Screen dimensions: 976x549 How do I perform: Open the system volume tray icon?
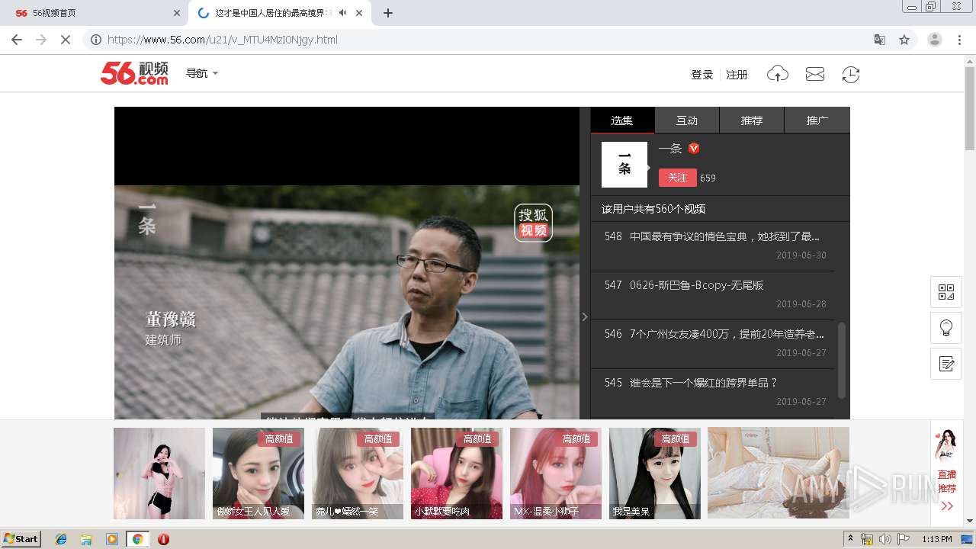885,539
